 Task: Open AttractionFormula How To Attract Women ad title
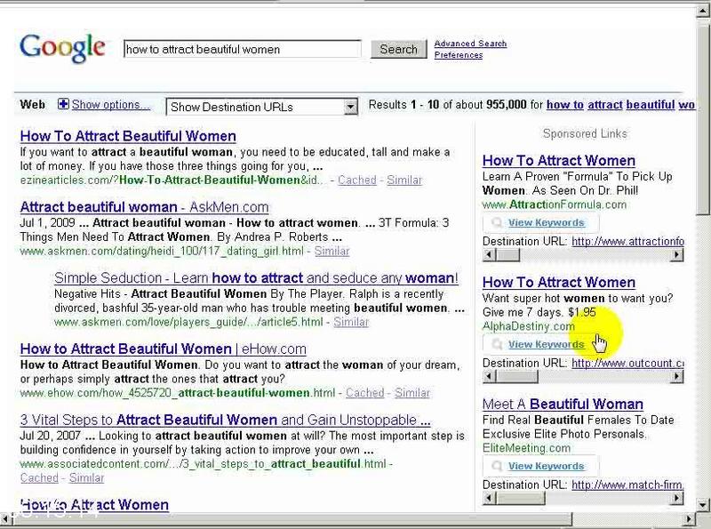(559, 161)
